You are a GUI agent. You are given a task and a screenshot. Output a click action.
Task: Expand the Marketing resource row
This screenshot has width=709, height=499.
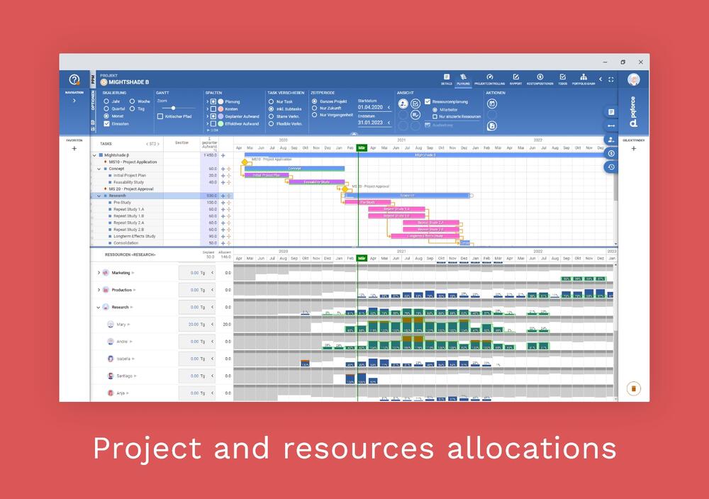pyautogui.click(x=98, y=272)
